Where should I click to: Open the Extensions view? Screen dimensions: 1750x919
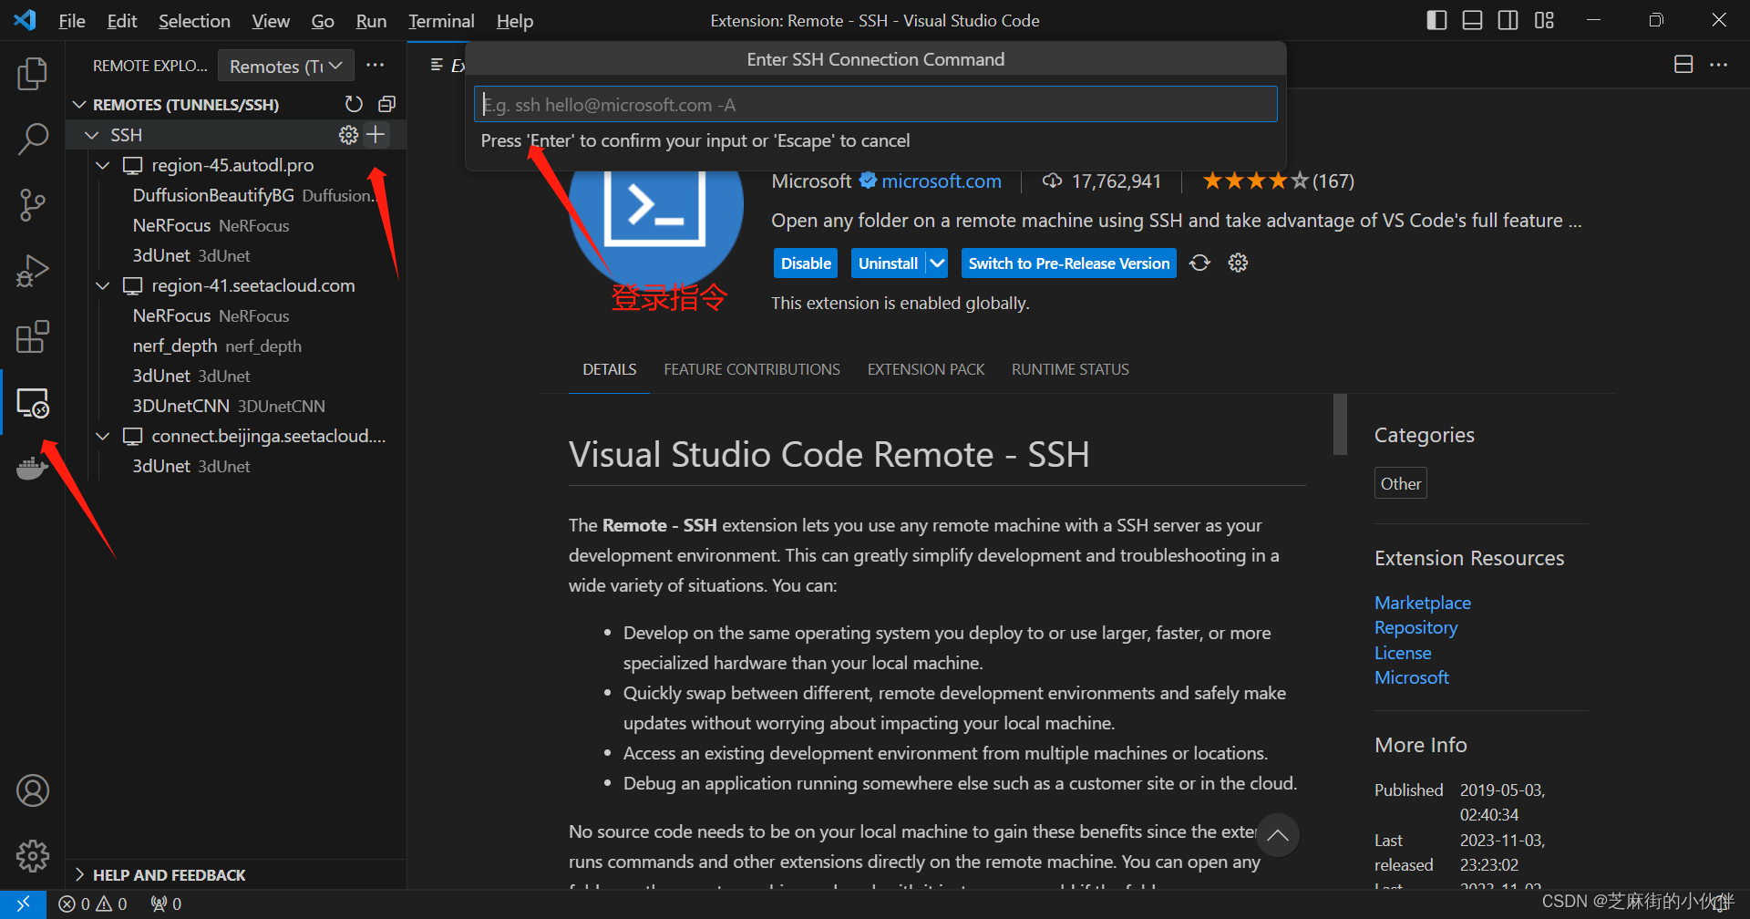click(x=33, y=336)
